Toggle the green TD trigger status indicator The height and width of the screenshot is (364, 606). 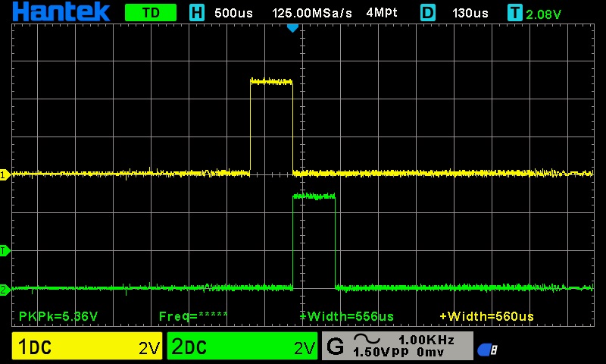(x=150, y=13)
